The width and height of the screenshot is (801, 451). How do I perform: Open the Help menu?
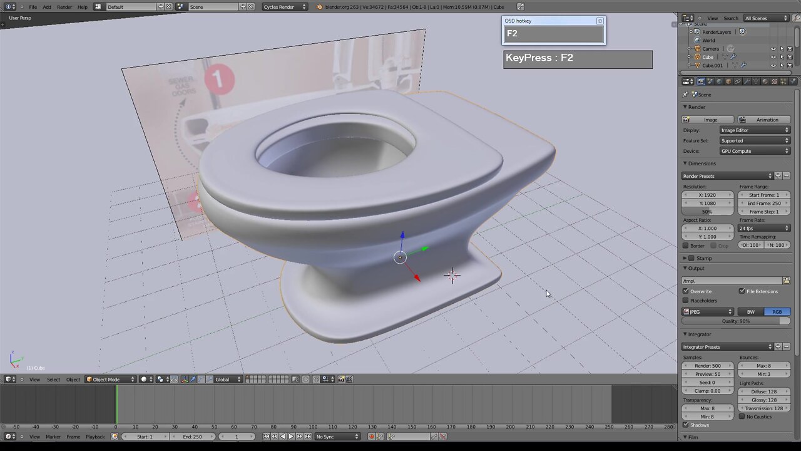pyautogui.click(x=82, y=7)
